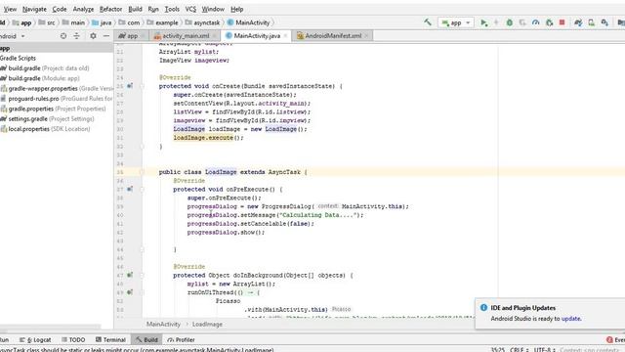Viewport: 625px width, 352px height.
Task: Click Gradle Scripts node in project tree
Action: 18,59
